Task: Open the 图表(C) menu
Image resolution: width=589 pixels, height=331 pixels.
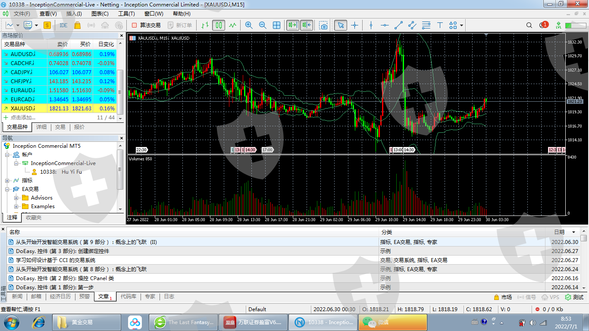Action: pyautogui.click(x=100, y=14)
